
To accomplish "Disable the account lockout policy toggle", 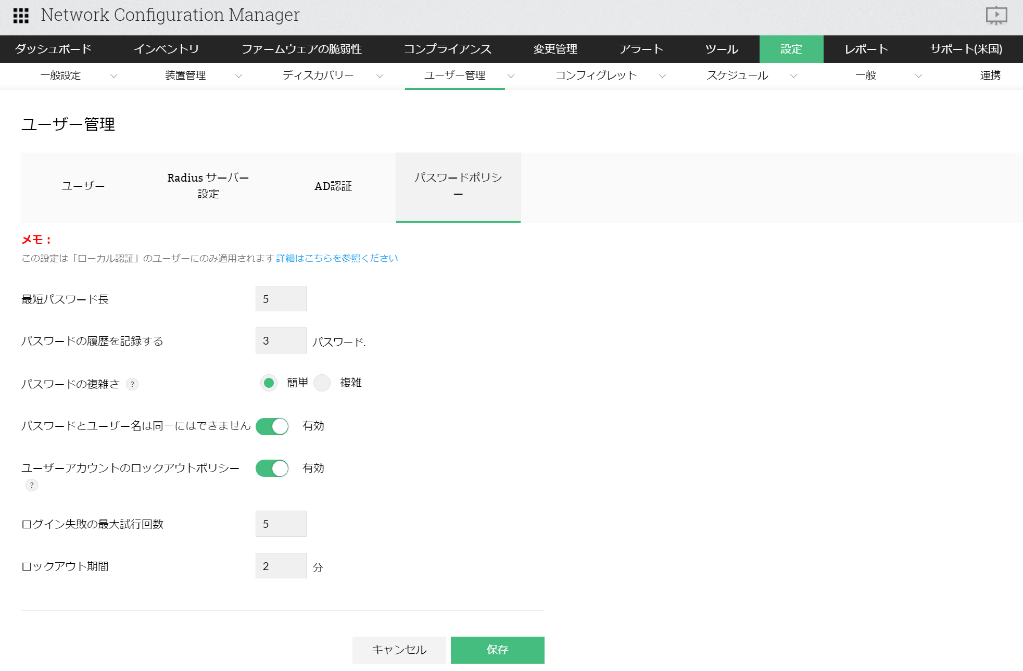I will pyautogui.click(x=272, y=469).
